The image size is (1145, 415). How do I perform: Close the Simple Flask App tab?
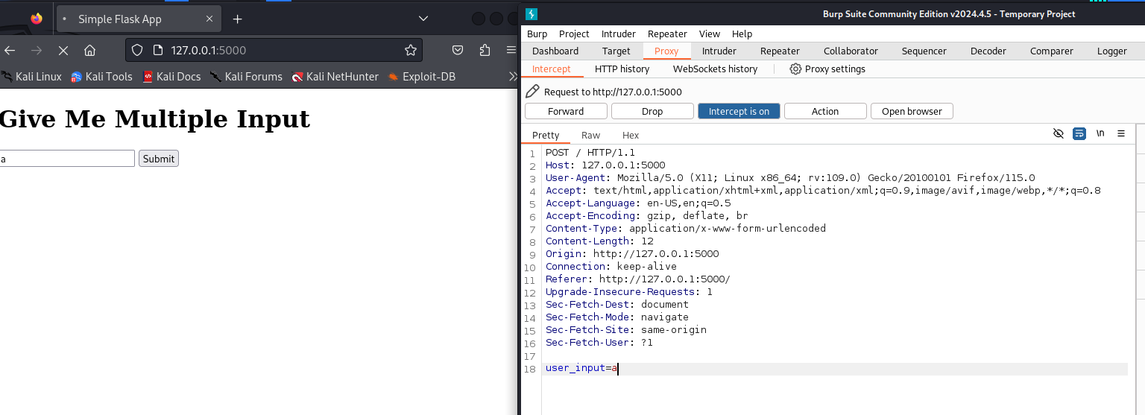(209, 19)
